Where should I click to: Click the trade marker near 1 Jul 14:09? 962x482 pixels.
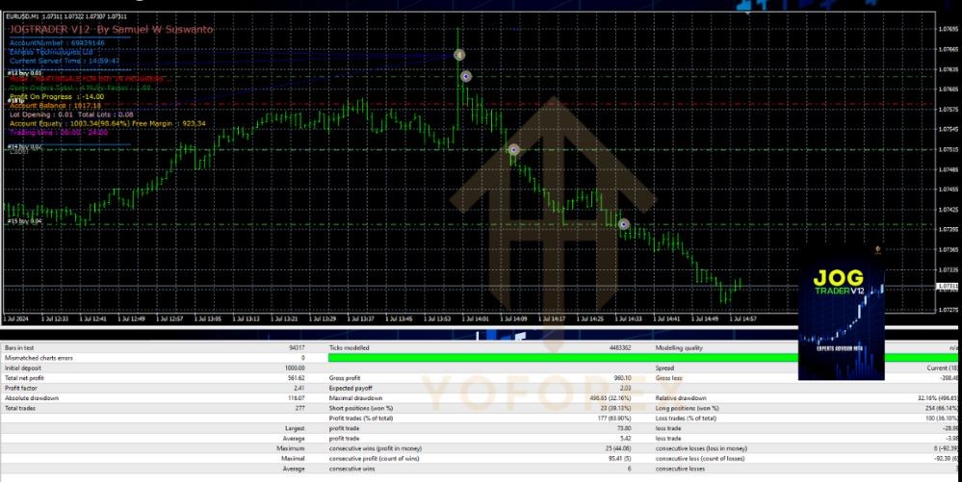[x=513, y=150]
